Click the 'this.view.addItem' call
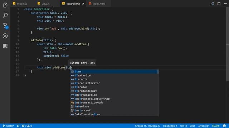 coord(50,68)
